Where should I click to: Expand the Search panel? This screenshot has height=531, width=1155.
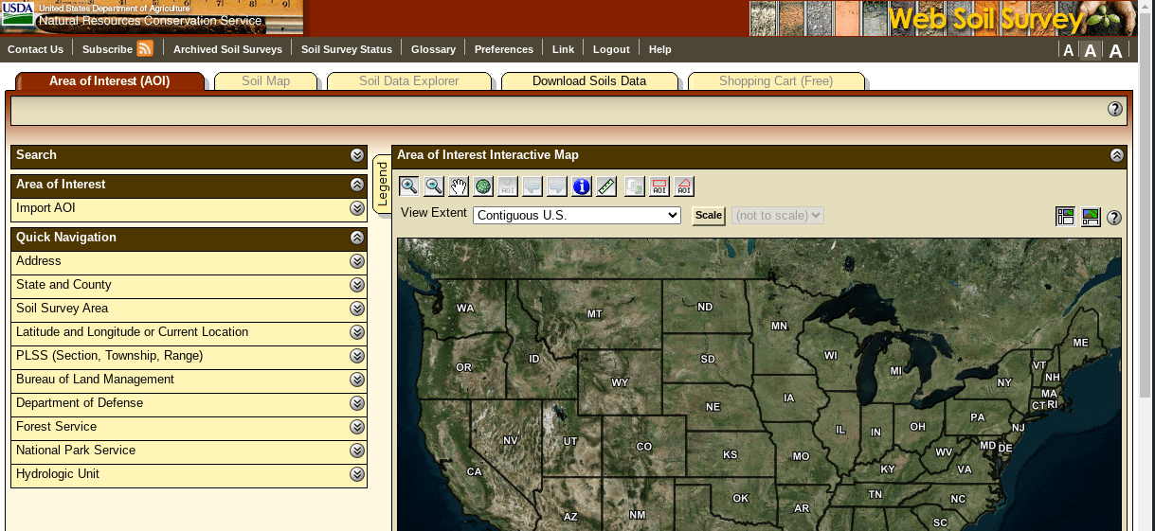coord(357,155)
